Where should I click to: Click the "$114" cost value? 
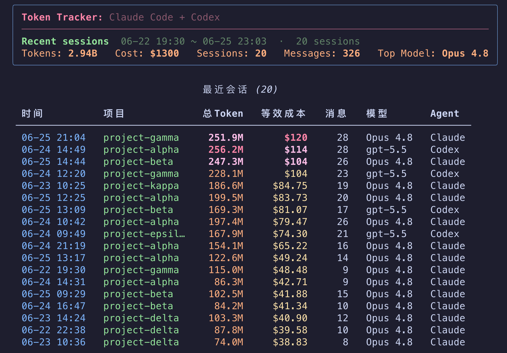tap(296, 150)
